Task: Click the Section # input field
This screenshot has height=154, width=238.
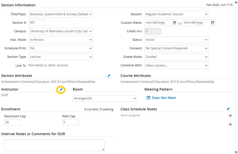Action: tap(37, 23)
